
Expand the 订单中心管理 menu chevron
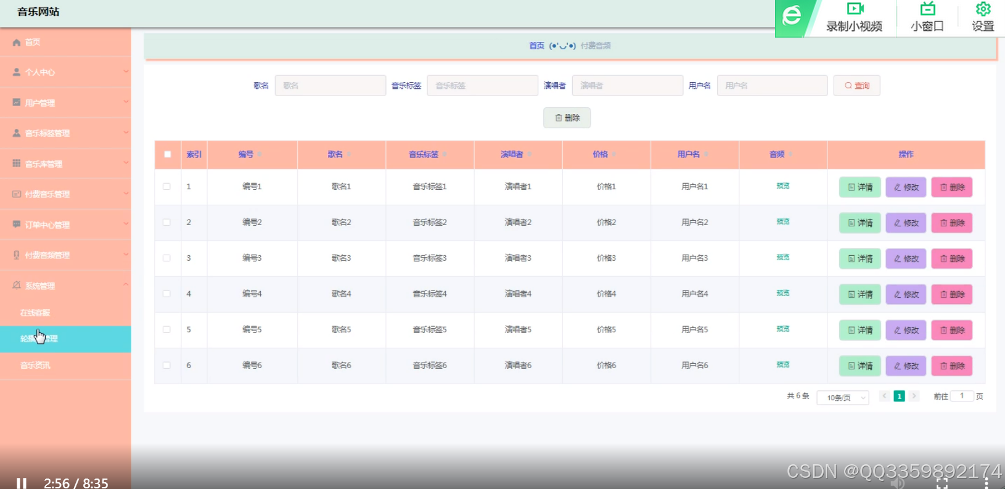point(126,223)
